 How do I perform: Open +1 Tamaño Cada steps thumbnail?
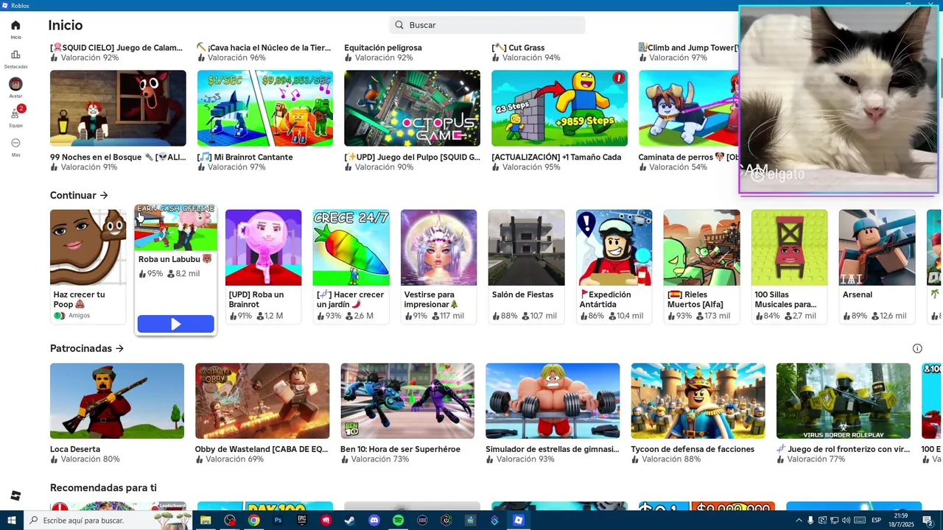coord(559,108)
